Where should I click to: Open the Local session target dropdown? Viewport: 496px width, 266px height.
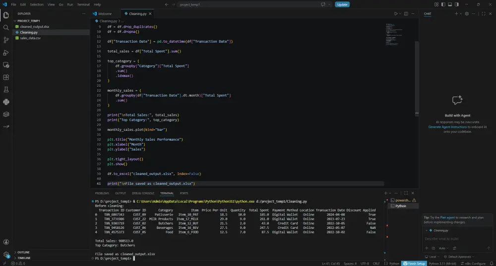coord(433,257)
